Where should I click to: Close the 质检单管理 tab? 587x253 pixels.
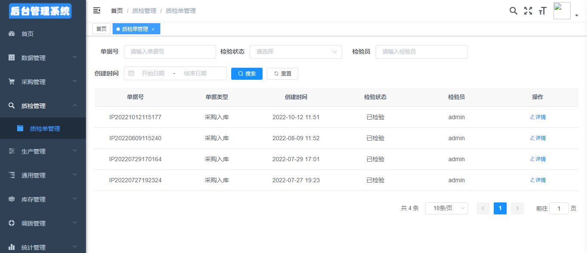153,29
